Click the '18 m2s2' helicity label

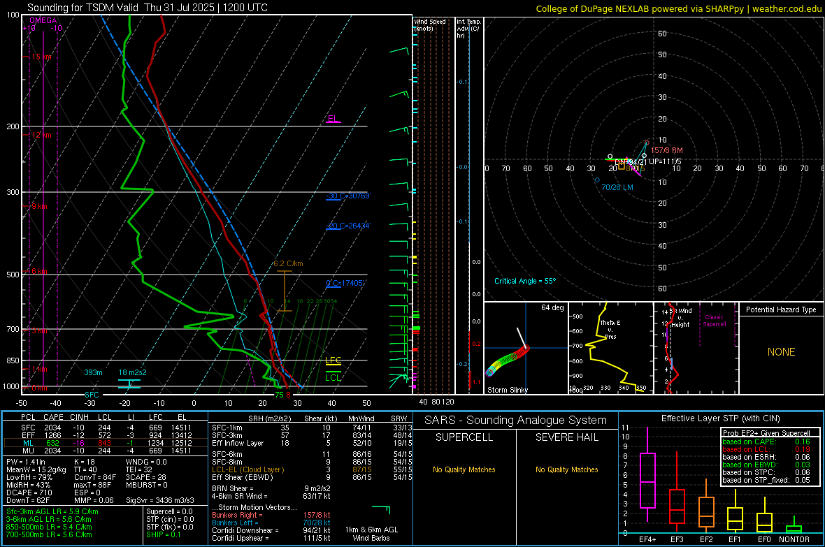(133, 372)
